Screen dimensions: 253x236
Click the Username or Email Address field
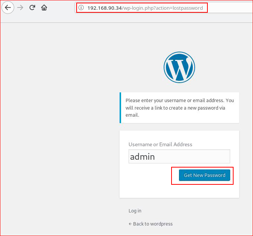point(179,156)
